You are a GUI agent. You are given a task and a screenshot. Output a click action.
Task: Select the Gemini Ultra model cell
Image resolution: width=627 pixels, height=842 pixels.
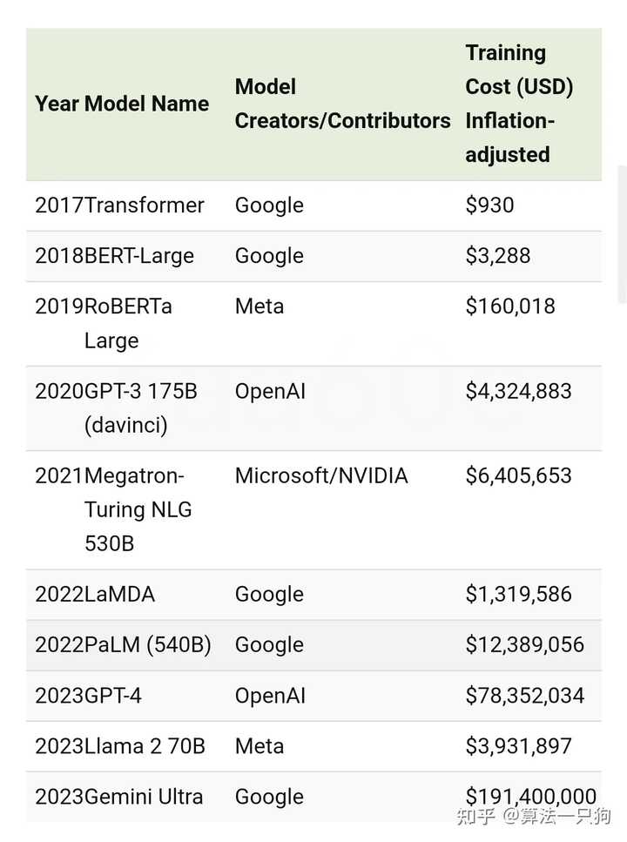click(144, 797)
